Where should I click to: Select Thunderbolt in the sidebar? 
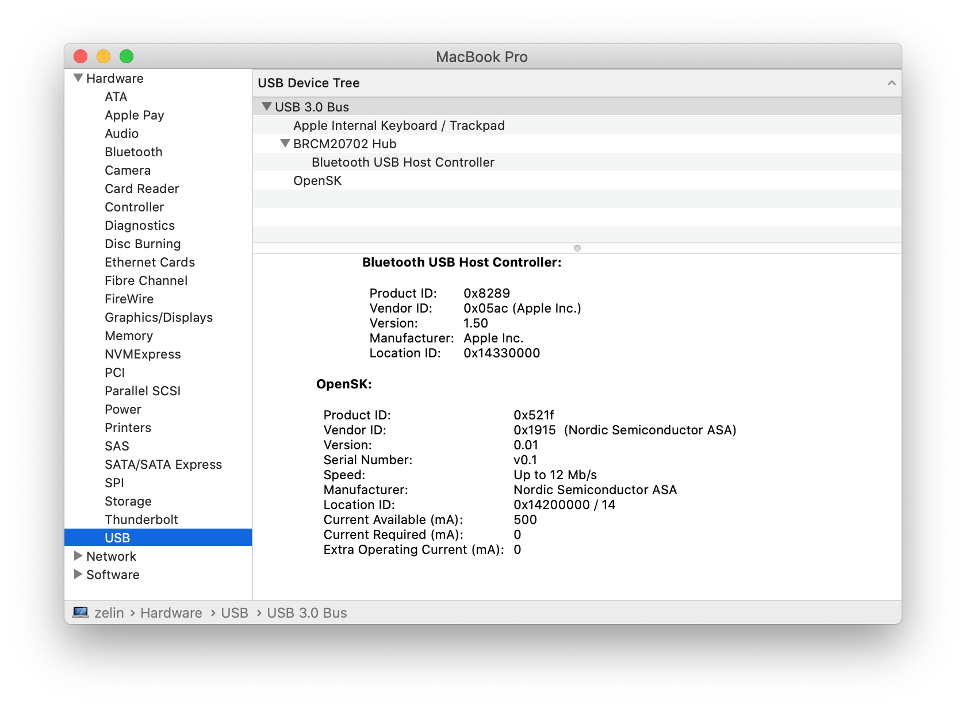pos(141,519)
